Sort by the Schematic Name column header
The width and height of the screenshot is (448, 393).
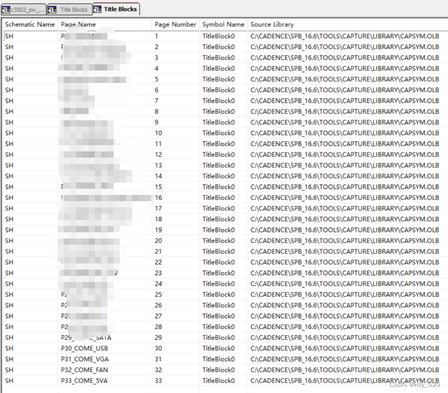pos(30,24)
